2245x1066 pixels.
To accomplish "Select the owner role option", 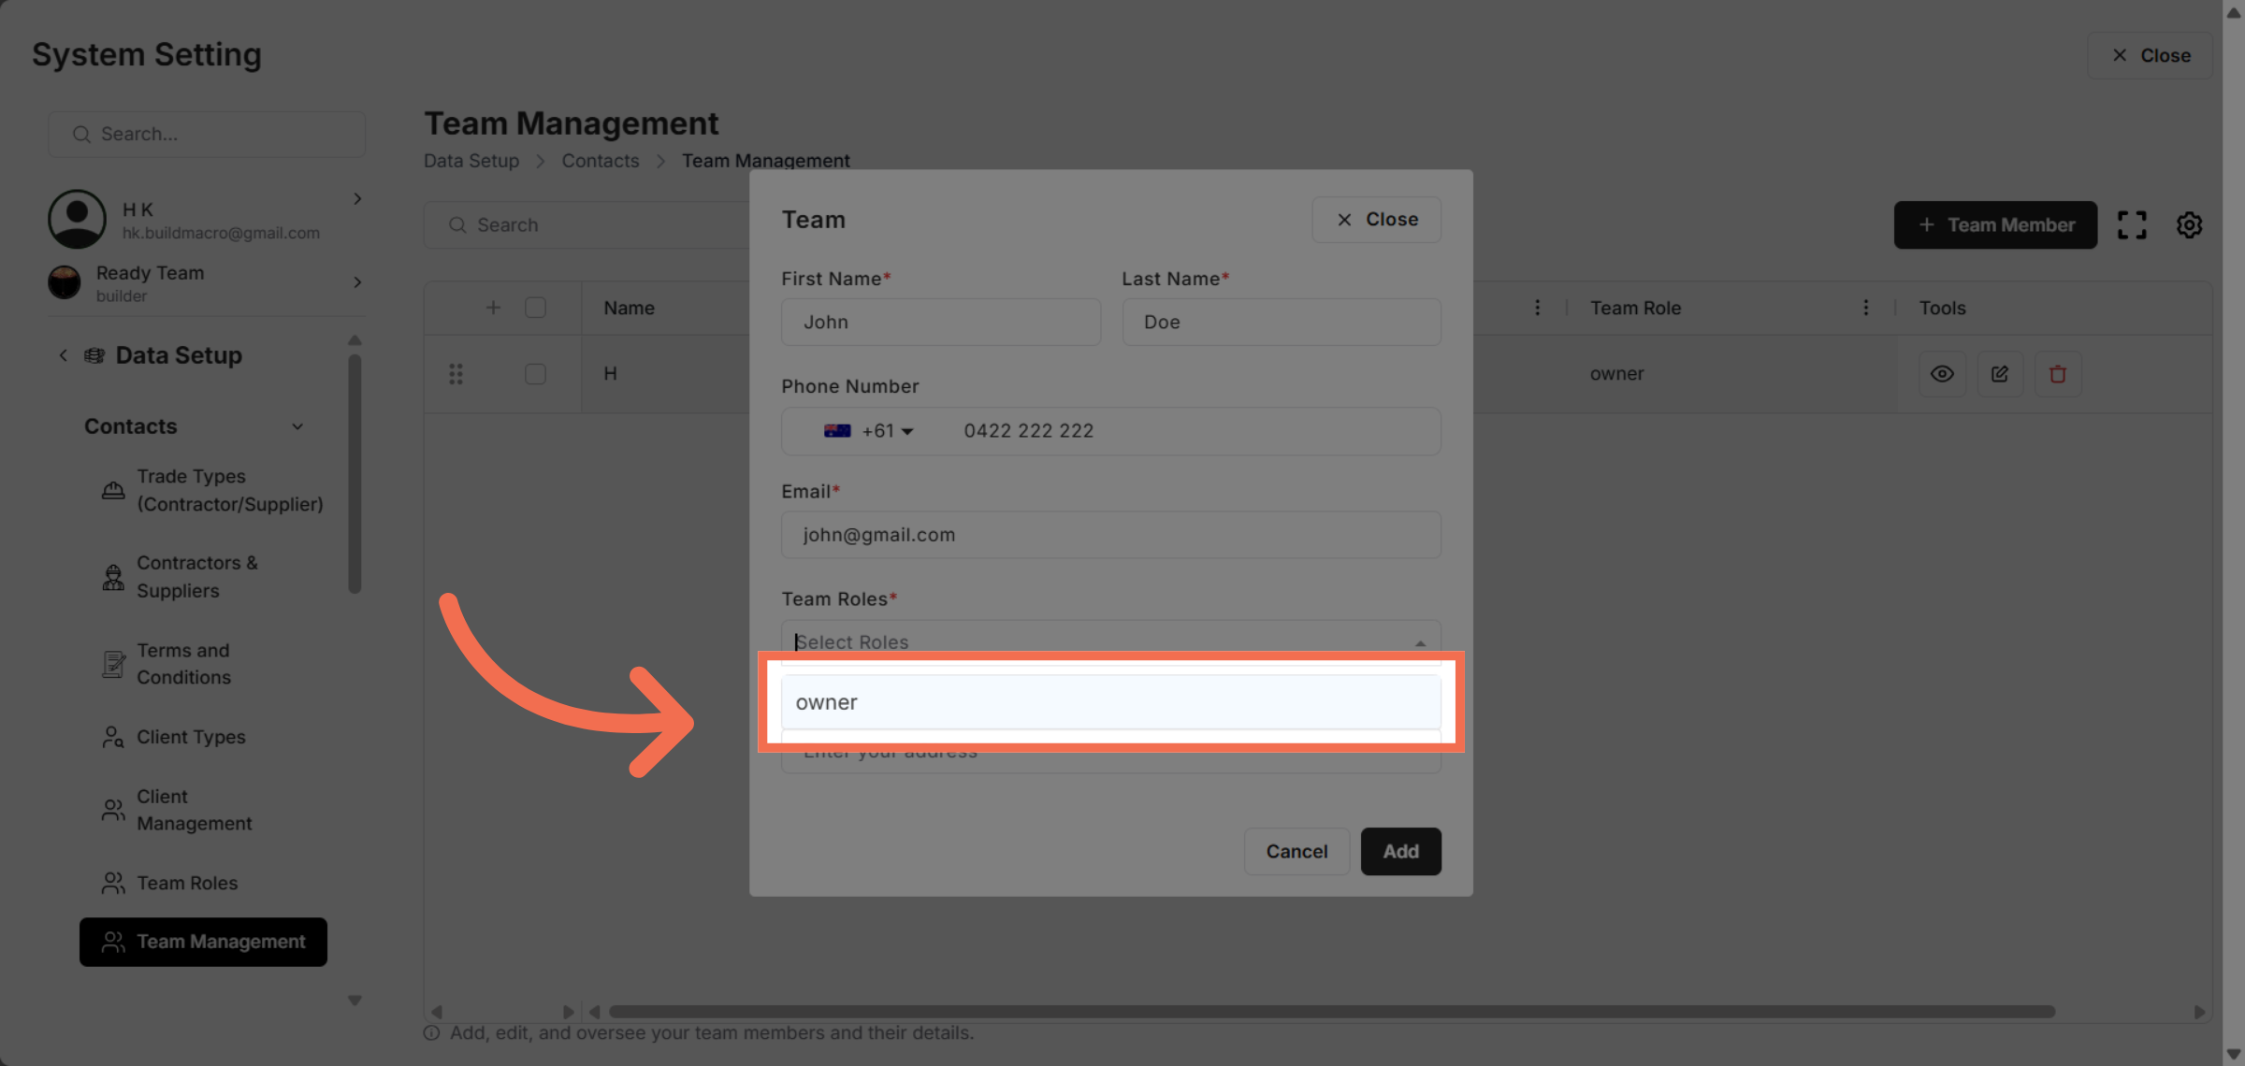I will point(1110,701).
